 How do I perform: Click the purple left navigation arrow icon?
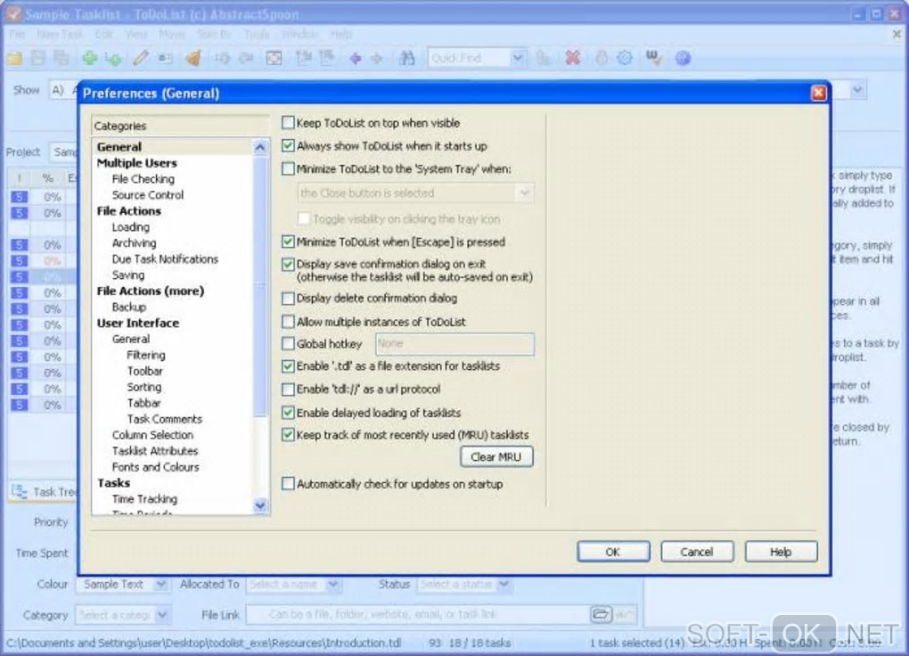356,58
